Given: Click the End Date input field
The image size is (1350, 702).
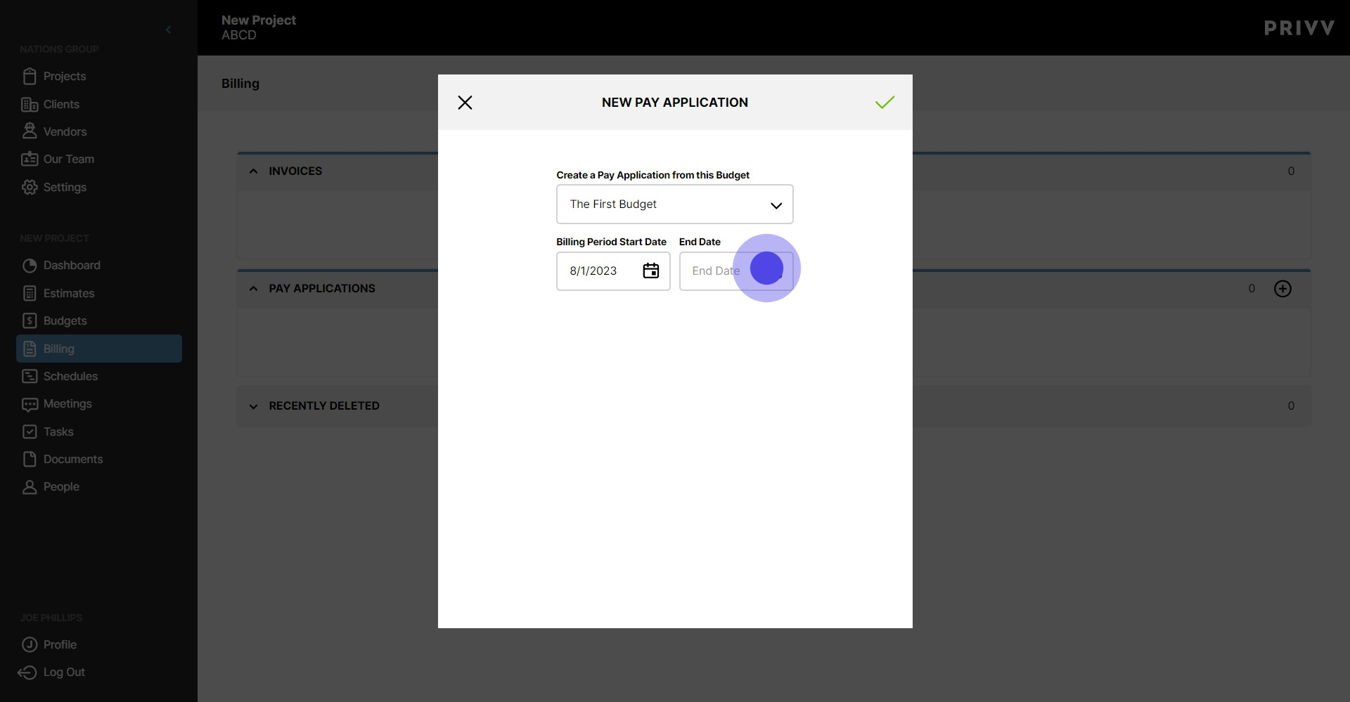Looking at the screenshot, I should tap(735, 271).
